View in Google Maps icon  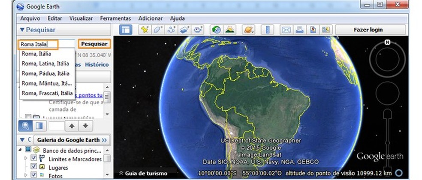[x=326, y=30]
